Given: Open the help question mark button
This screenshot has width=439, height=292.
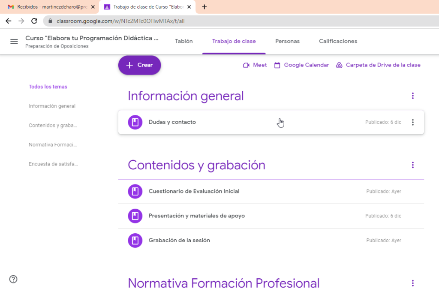Looking at the screenshot, I should (13, 279).
